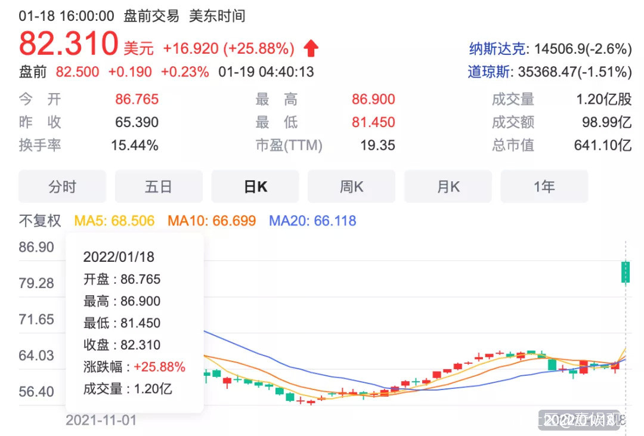Open the 五日 five-day chart tab
The width and height of the screenshot is (644, 436).
[159, 187]
